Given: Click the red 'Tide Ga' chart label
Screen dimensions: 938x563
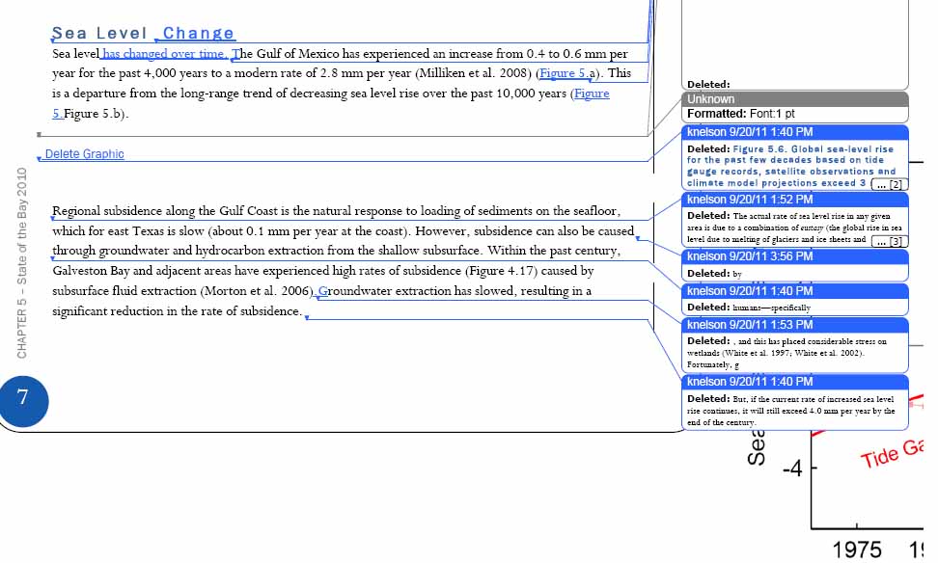Looking at the screenshot, I should (x=892, y=454).
